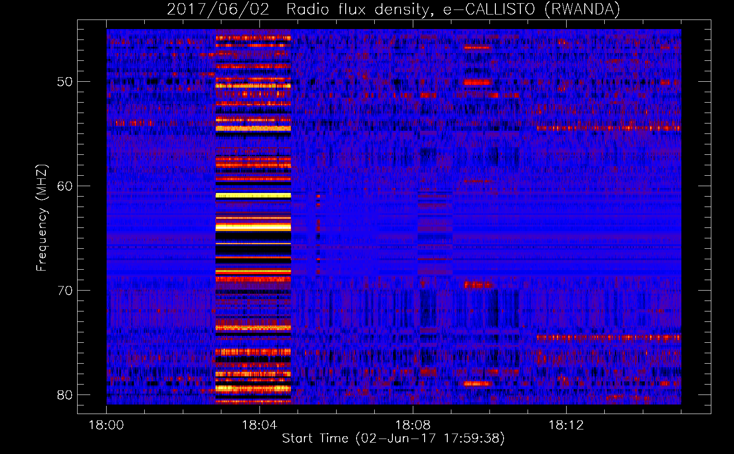This screenshot has width=734, height=454.
Task: Click the "80" frequency tick label
Action: click(x=65, y=395)
